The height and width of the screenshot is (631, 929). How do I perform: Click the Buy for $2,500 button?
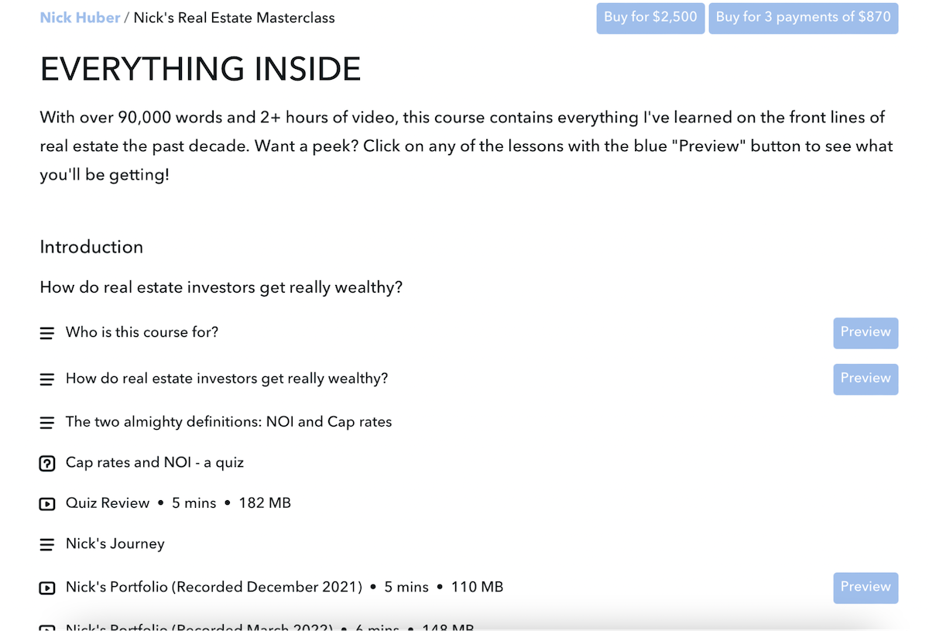(x=650, y=18)
